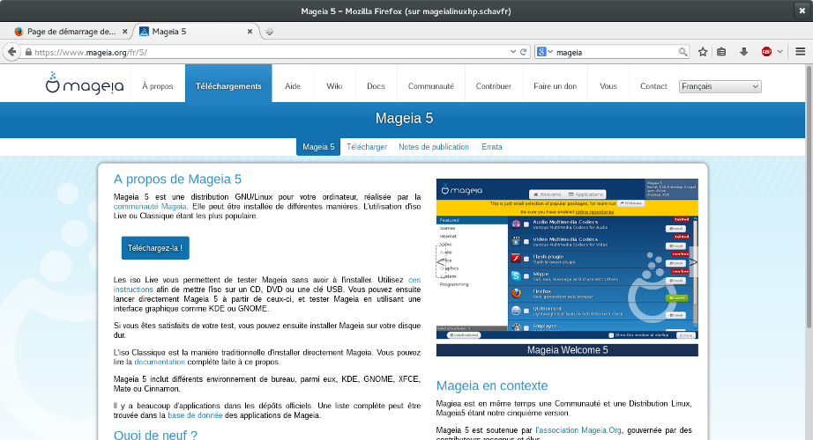Follow the 'communauté Mageia' link
The width and height of the screenshot is (813, 440).
pos(150,206)
